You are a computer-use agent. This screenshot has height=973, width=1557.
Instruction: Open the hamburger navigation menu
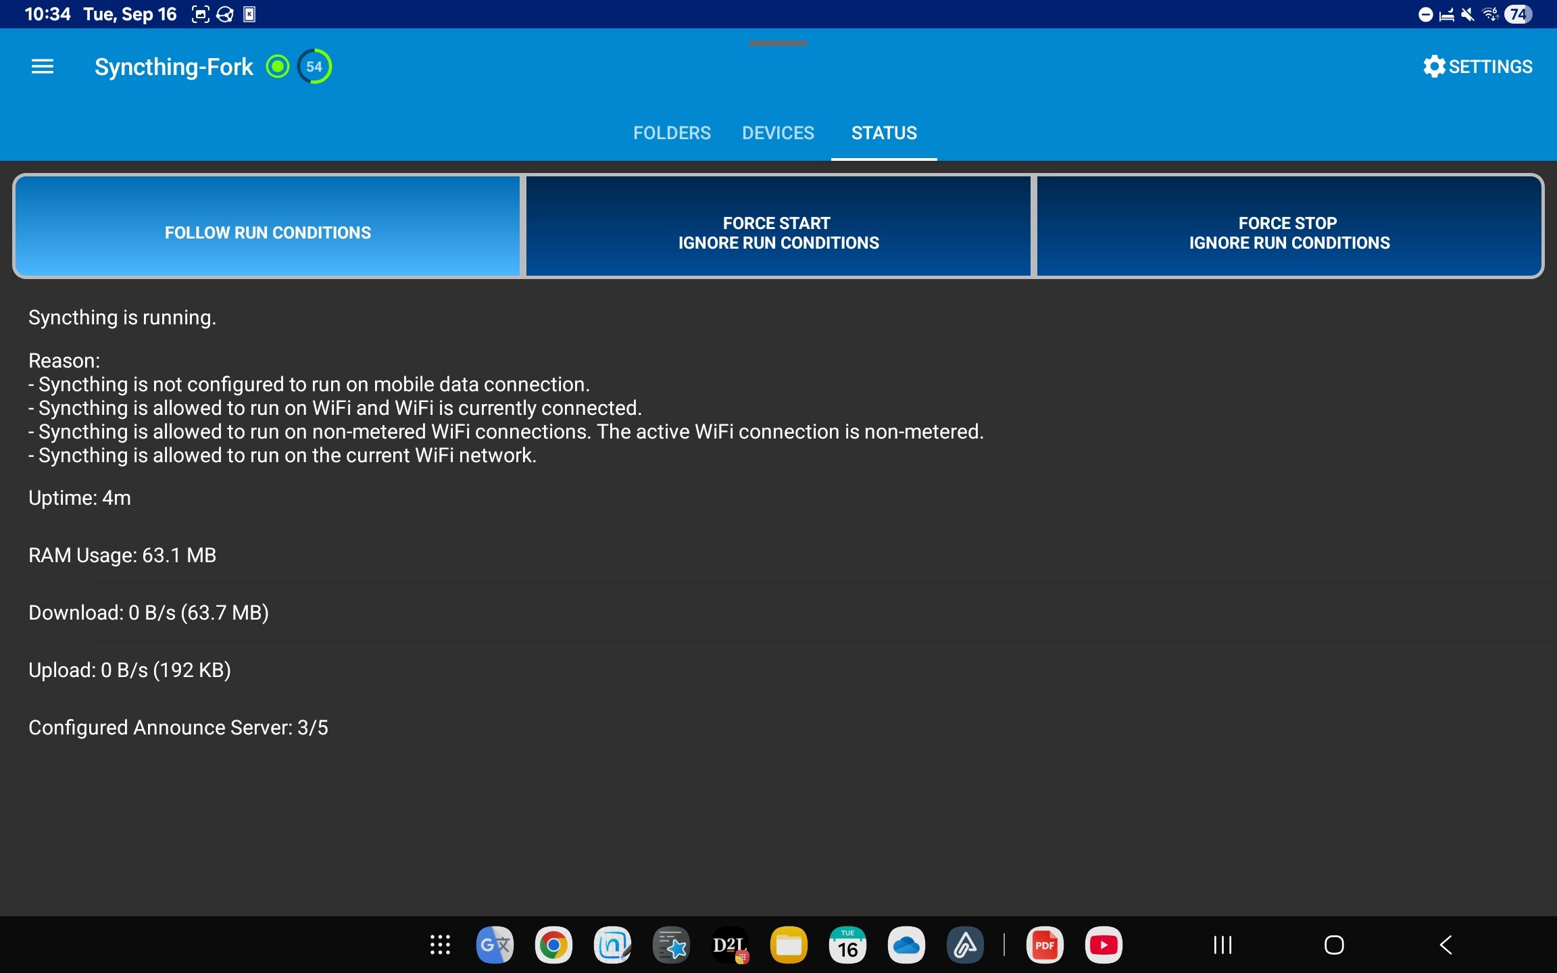43,66
